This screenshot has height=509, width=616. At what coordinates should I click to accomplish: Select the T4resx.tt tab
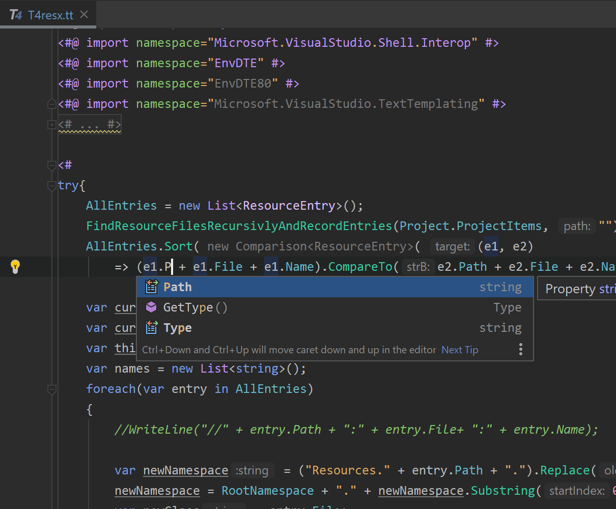(50, 15)
